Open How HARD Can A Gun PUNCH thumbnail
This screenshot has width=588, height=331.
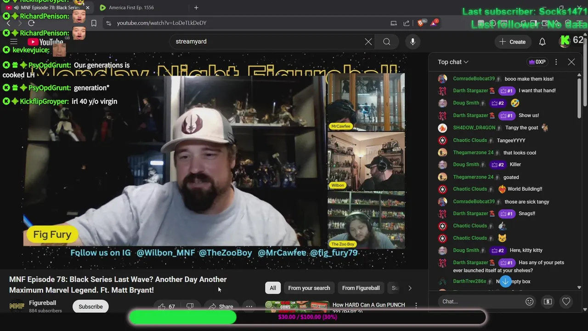[x=297, y=307]
